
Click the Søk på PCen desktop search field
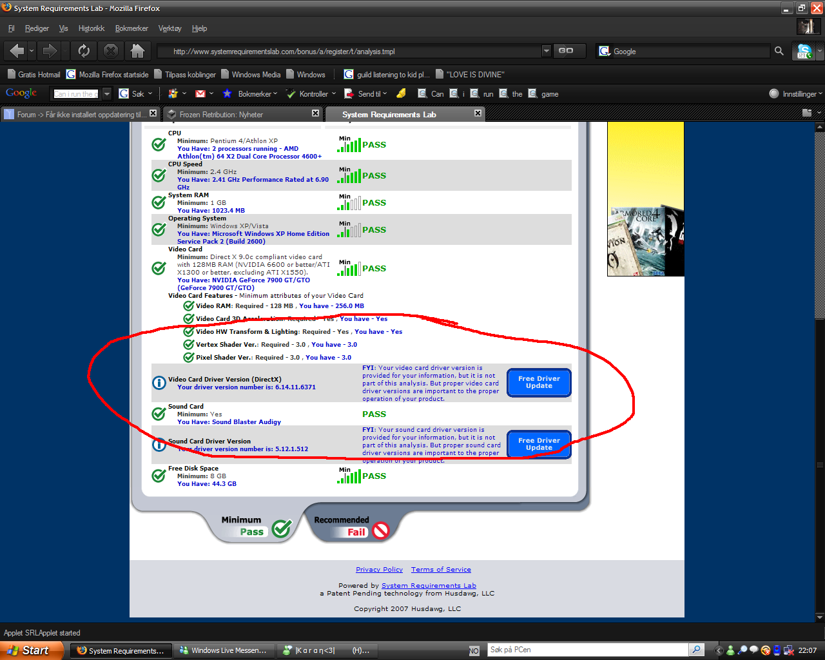pyautogui.click(x=587, y=650)
